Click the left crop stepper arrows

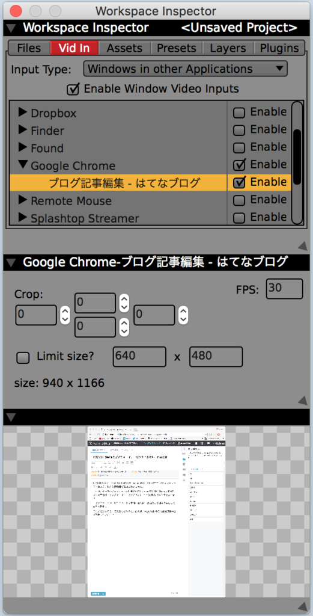(x=65, y=315)
